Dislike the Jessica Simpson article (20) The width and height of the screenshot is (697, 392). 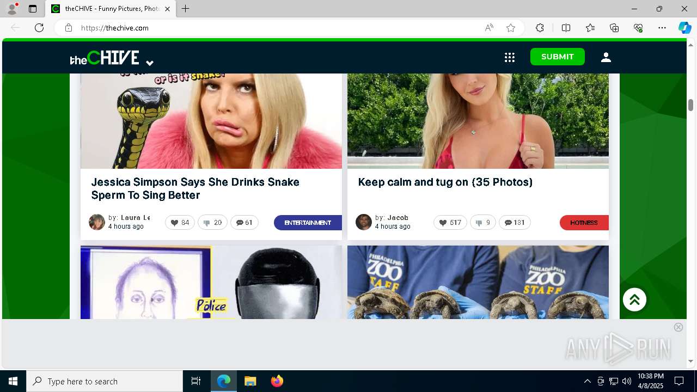pos(212,223)
